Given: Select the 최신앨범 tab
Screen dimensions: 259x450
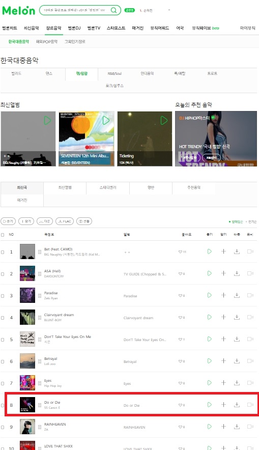Looking at the screenshot, I should [65, 187].
